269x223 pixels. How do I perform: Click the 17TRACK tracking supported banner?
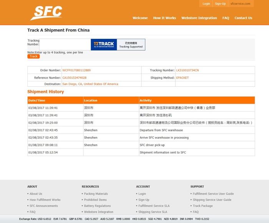coord(118,45)
